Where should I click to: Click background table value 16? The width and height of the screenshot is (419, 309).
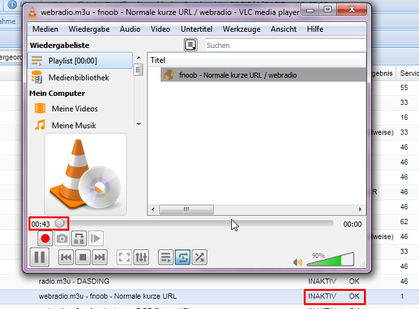click(404, 117)
